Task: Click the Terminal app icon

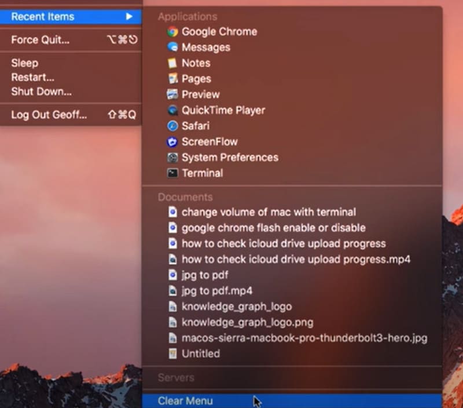Action: [x=172, y=173]
